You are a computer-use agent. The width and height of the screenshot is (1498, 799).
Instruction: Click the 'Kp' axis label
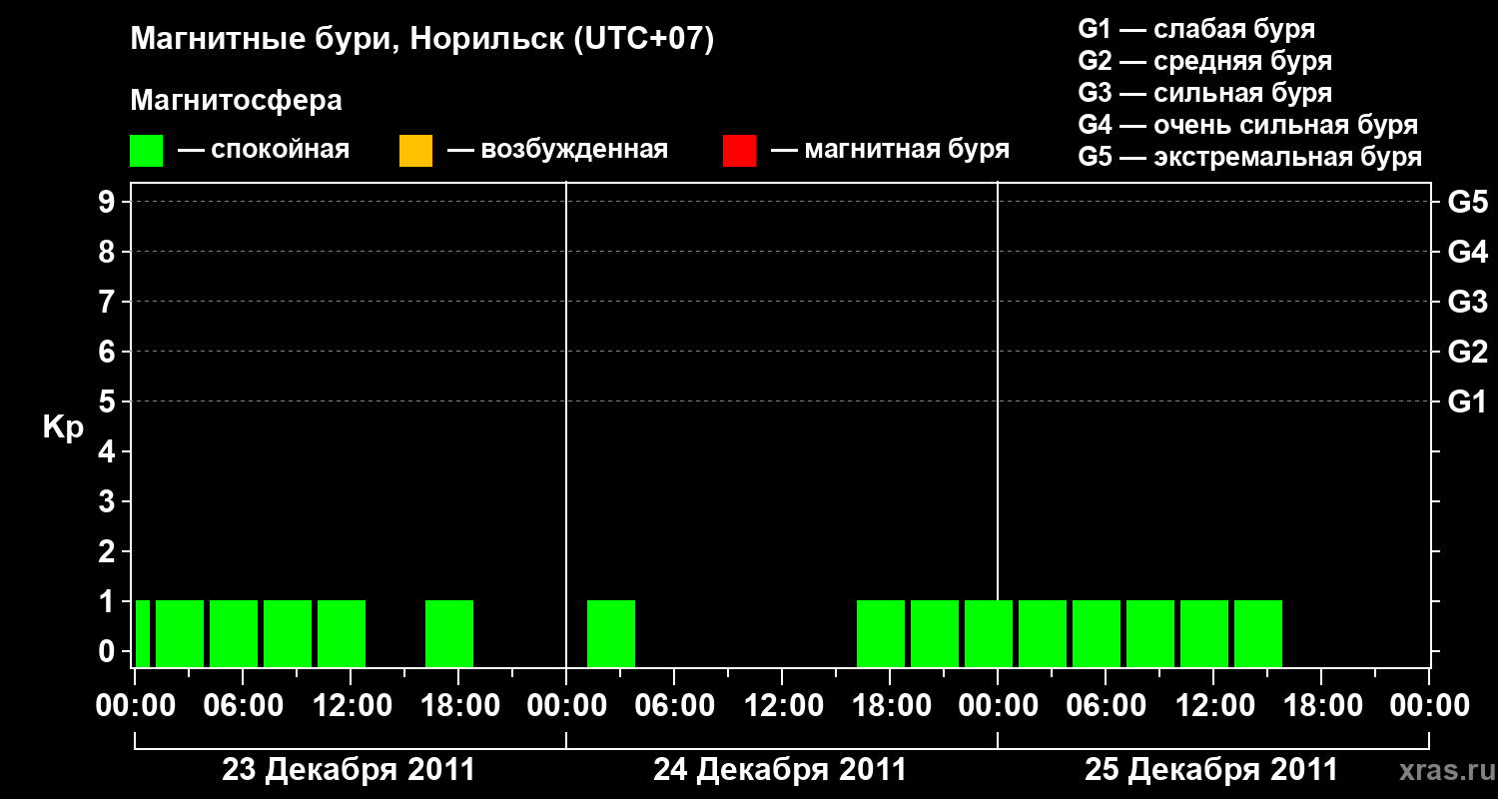coord(63,427)
